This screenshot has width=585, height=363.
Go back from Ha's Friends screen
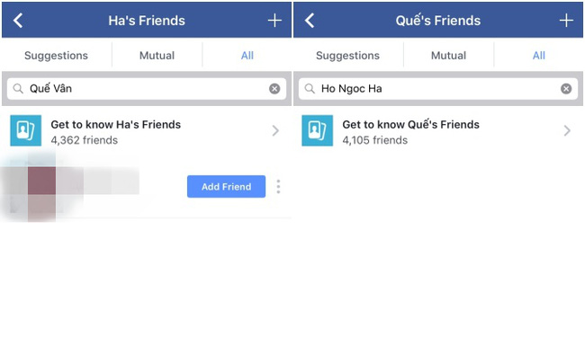18,21
